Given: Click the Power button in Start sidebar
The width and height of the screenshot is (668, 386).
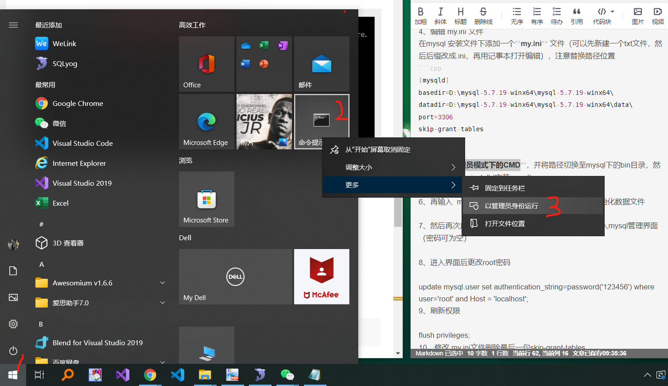Looking at the screenshot, I should [13, 351].
